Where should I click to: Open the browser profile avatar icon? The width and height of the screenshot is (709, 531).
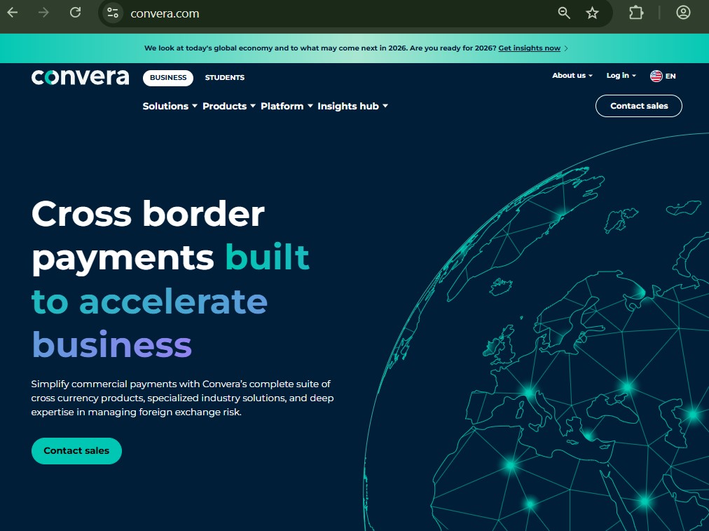click(x=684, y=13)
